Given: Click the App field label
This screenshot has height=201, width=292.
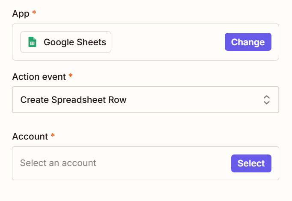Looking at the screenshot, I should pyautogui.click(x=21, y=14).
